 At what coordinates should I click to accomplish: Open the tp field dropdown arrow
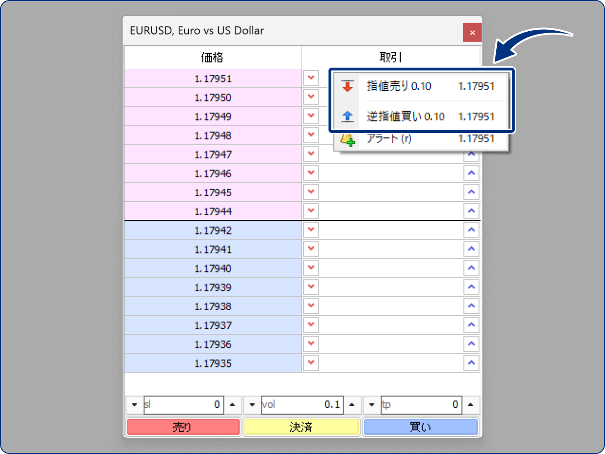click(x=372, y=405)
